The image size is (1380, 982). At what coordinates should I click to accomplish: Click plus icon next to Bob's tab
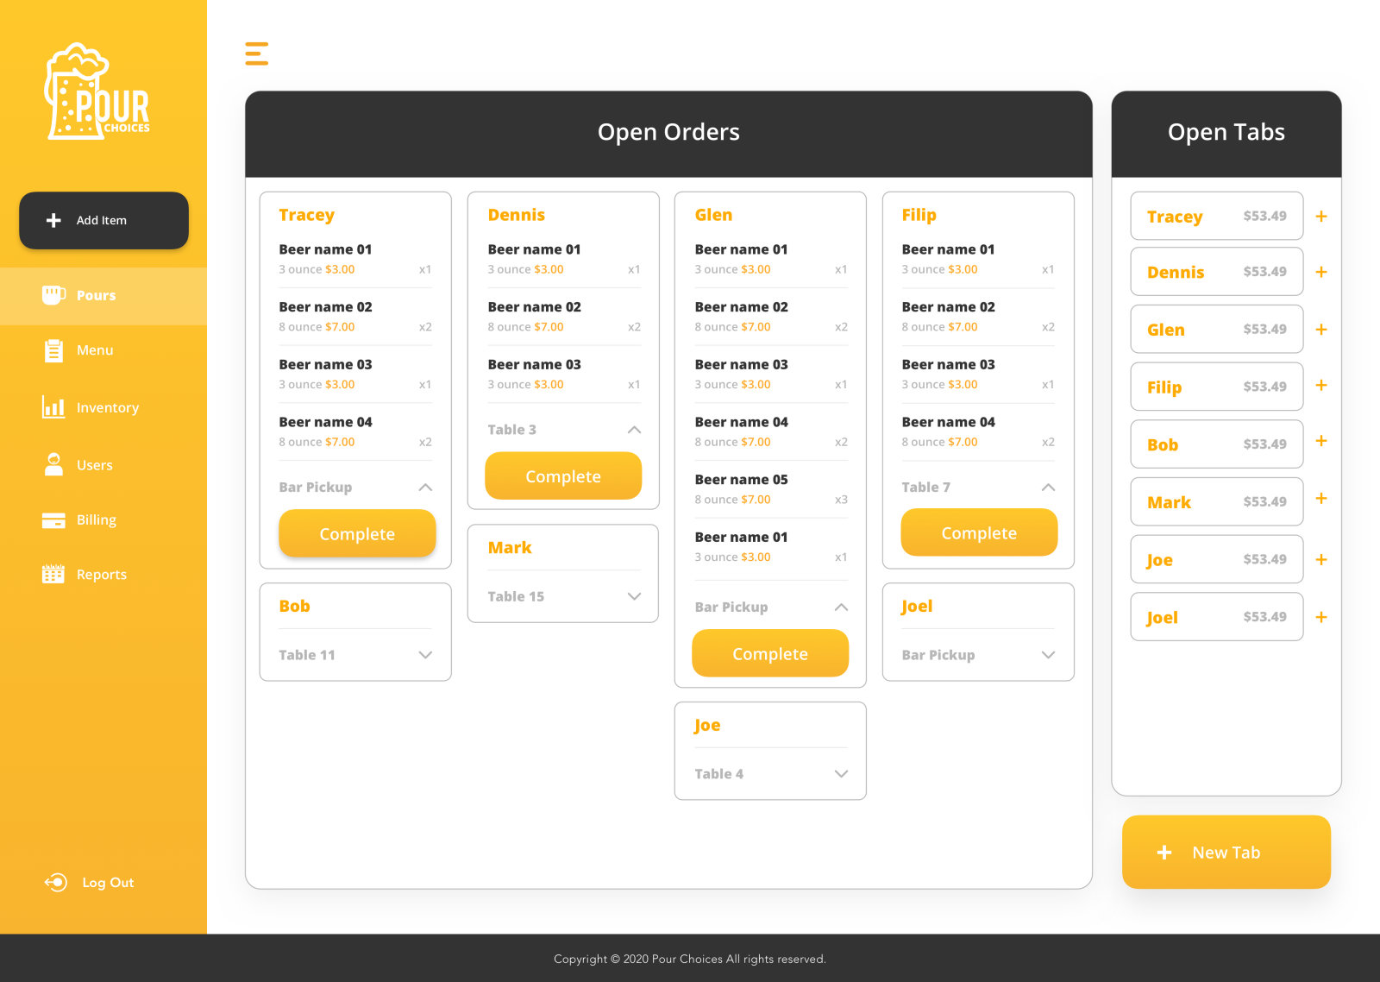coord(1320,441)
